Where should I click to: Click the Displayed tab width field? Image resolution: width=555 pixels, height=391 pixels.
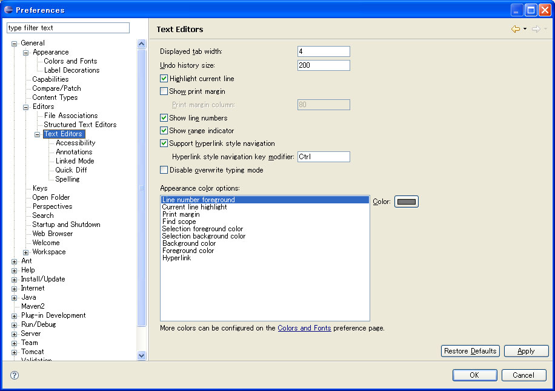tap(324, 52)
